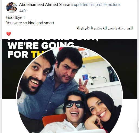The height and width of the screenshot is (133, 139).
Task: Open the poster's small circular avatar
Action: [12, 8]
